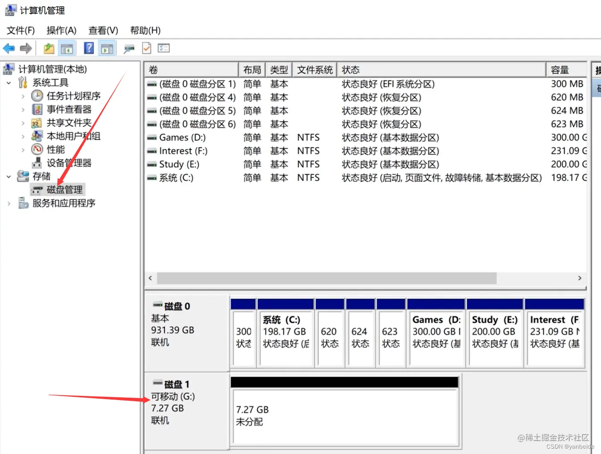Open the 查看(V) menu
This screenshot has width=601, height=454.
[103, 30]
